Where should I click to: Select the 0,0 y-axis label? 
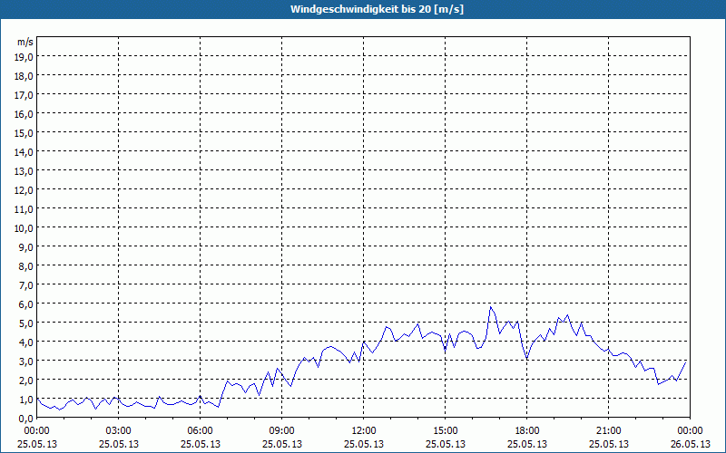click(26, 419)
